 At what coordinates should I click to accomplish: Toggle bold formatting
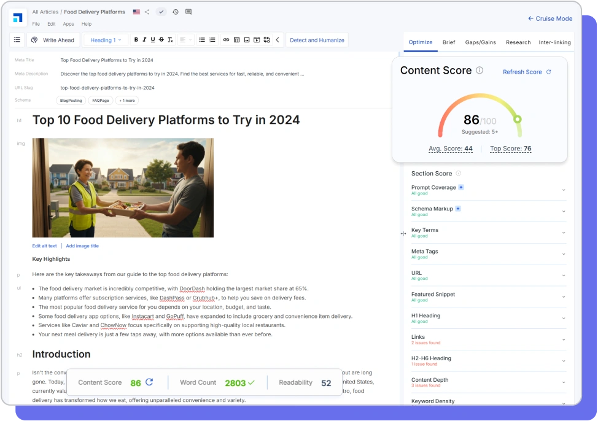tap(136, 40)
